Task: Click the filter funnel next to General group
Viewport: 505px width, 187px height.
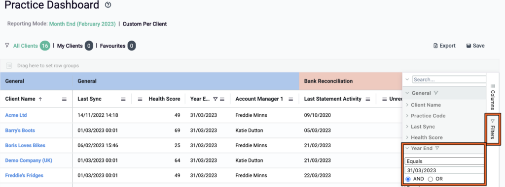Action: click(436, 93)
